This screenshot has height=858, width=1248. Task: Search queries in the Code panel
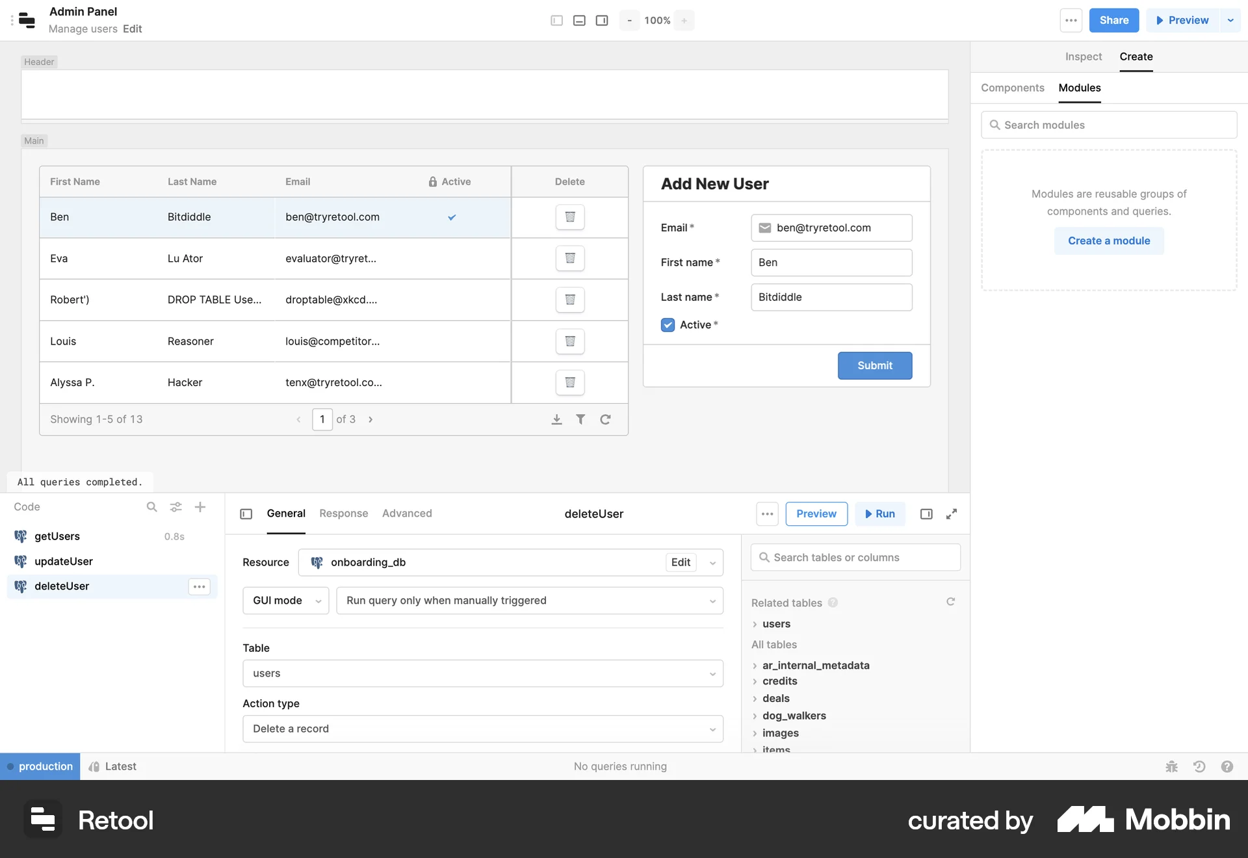151,507
